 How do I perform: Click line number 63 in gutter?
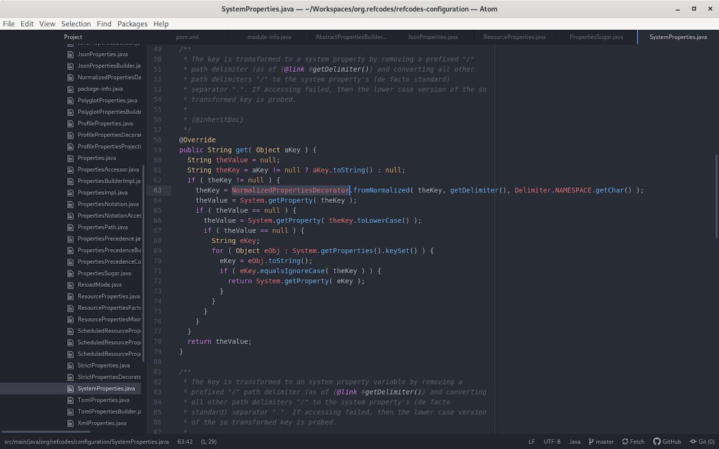(x=157, y=190)
